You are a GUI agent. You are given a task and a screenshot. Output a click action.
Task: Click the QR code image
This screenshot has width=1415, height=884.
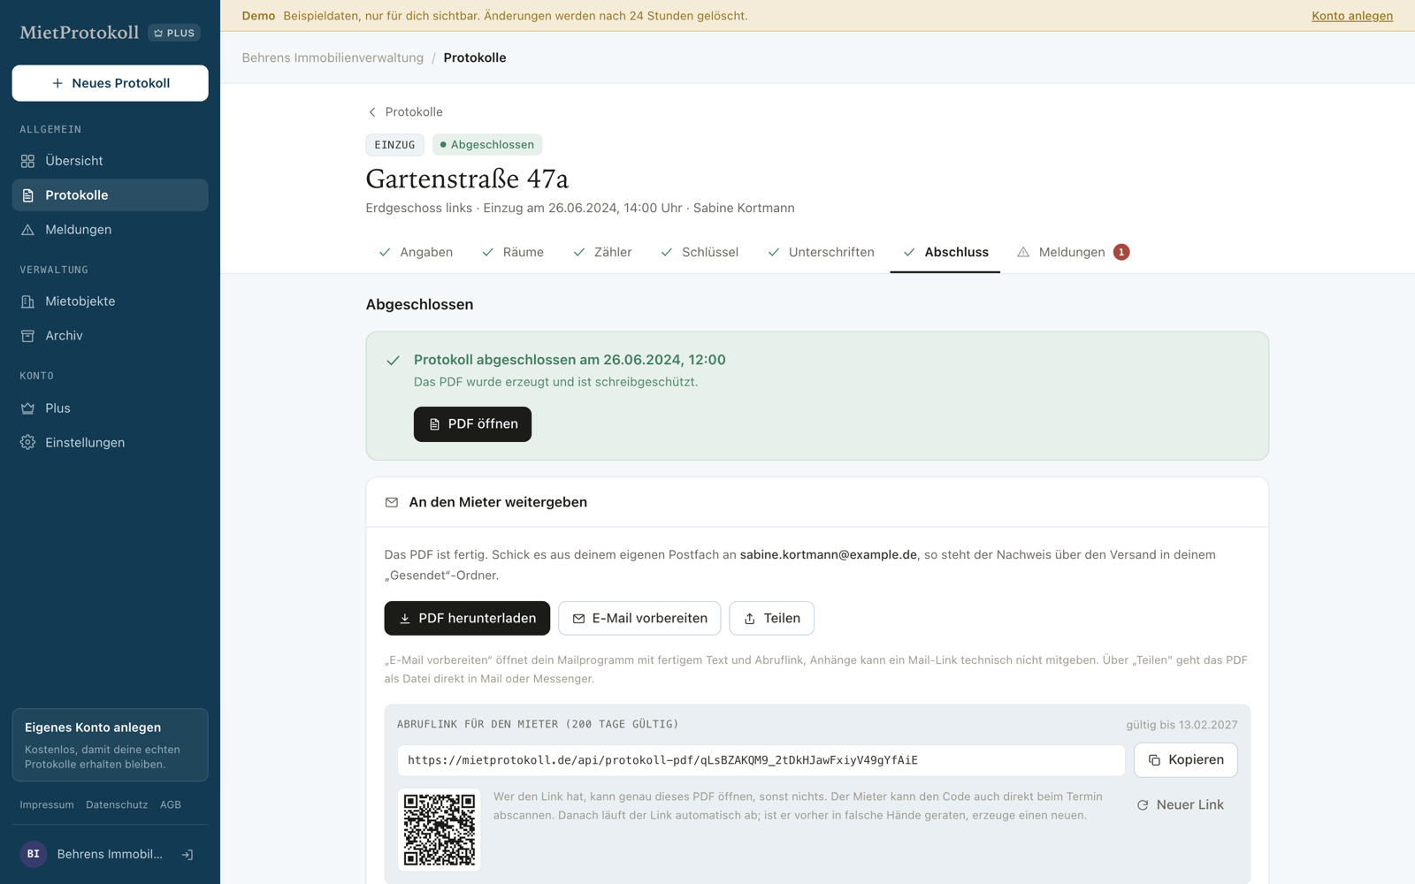click(440, 830)
